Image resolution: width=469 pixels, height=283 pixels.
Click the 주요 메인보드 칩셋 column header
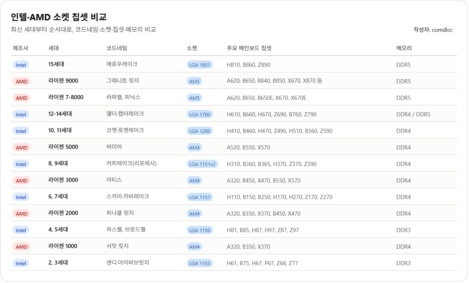(249, 48)
